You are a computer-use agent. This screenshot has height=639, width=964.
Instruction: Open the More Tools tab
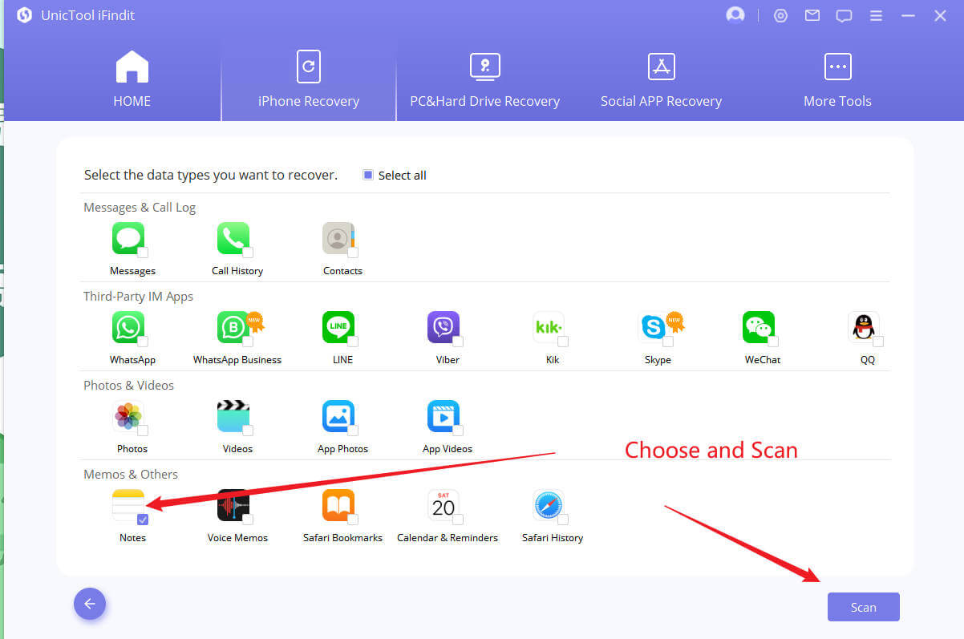837,80
